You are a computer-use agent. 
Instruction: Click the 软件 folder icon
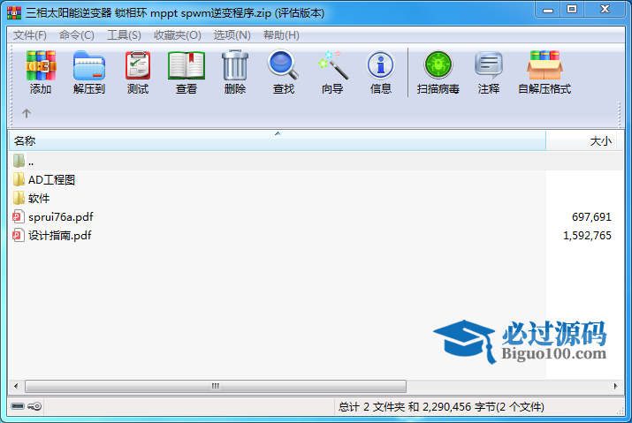[19, 198]
